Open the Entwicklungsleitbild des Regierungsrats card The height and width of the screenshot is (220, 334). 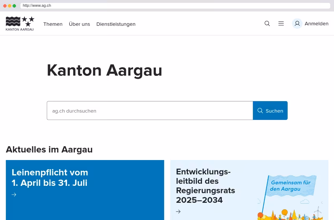click(x=249, y=190)
